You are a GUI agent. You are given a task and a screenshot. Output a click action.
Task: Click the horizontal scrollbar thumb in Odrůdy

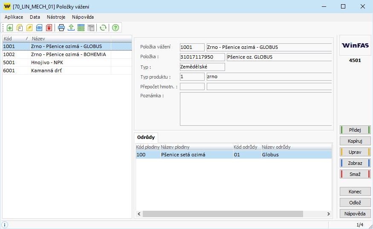(x=223, y=214)
